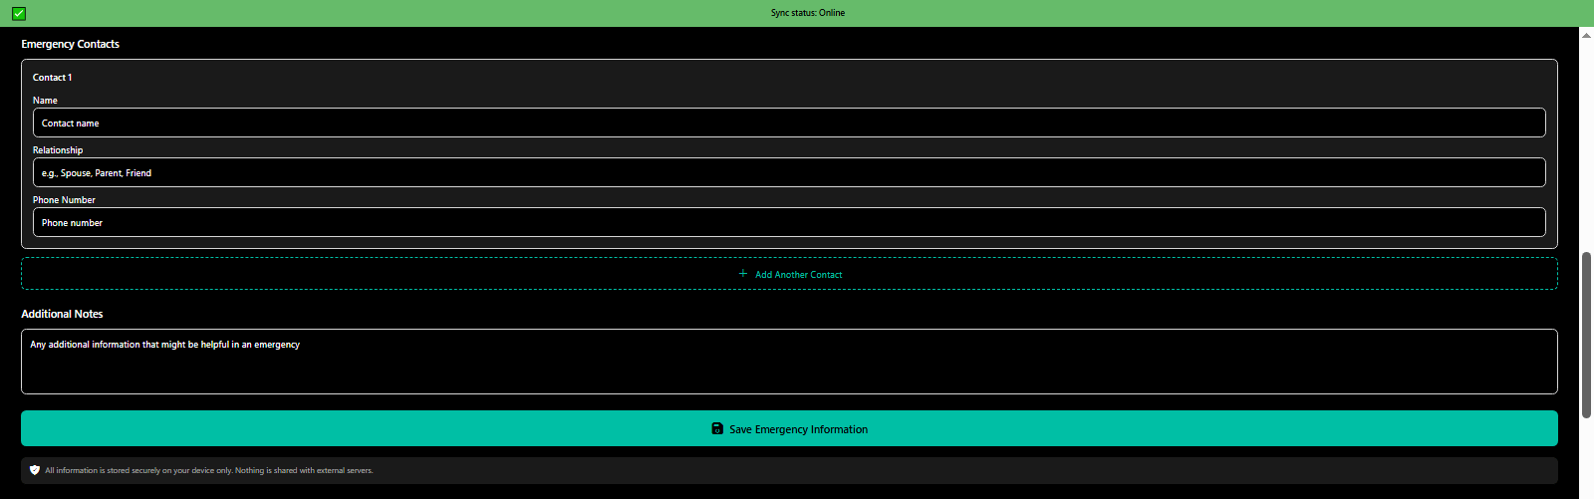Click the Name field label
Screen dimensions: 1594x499
click(x=45, y=101)
